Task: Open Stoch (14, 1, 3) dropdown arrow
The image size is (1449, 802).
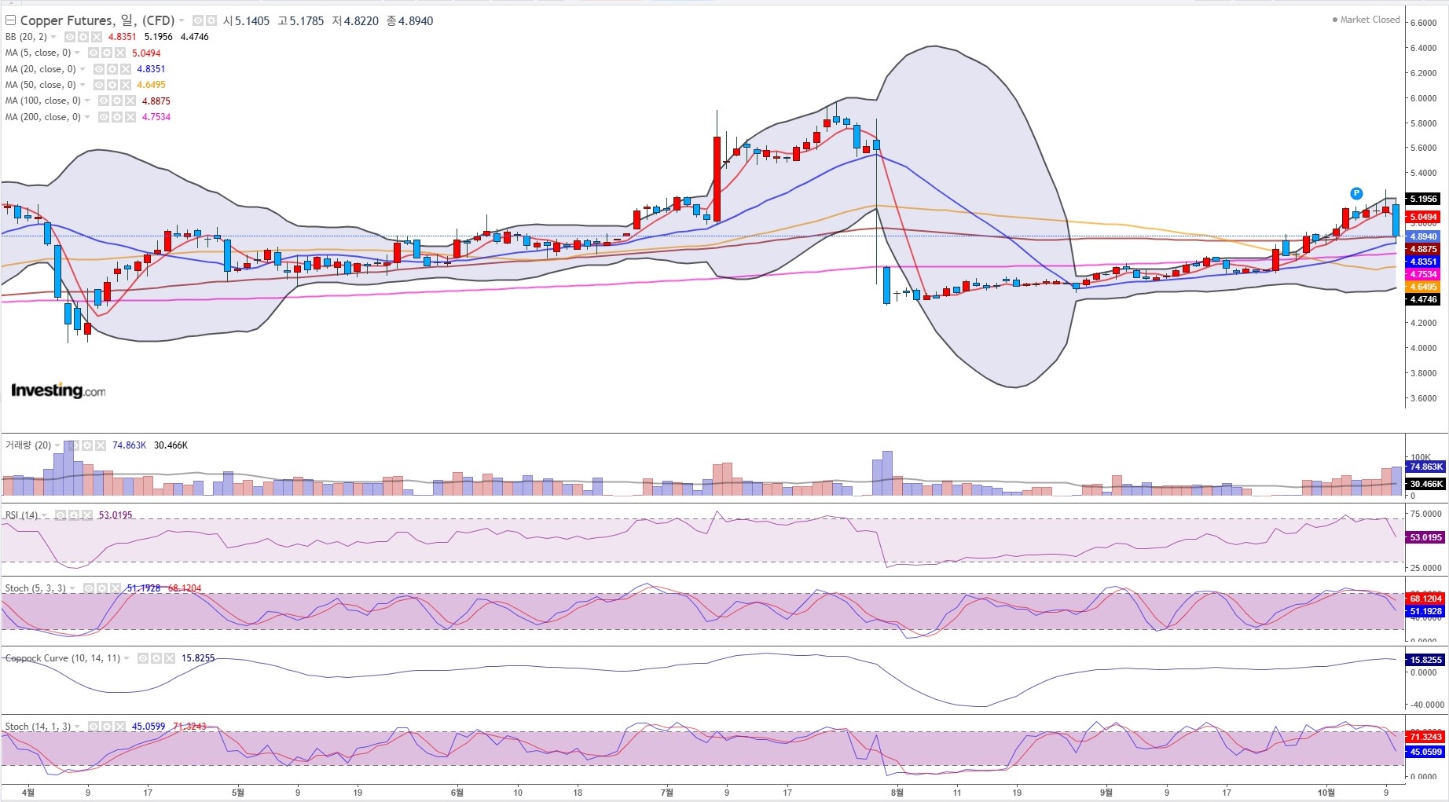Action: click(77, 727)
